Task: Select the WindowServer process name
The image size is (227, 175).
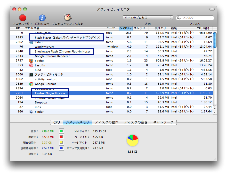Action: tap(44, 47)
